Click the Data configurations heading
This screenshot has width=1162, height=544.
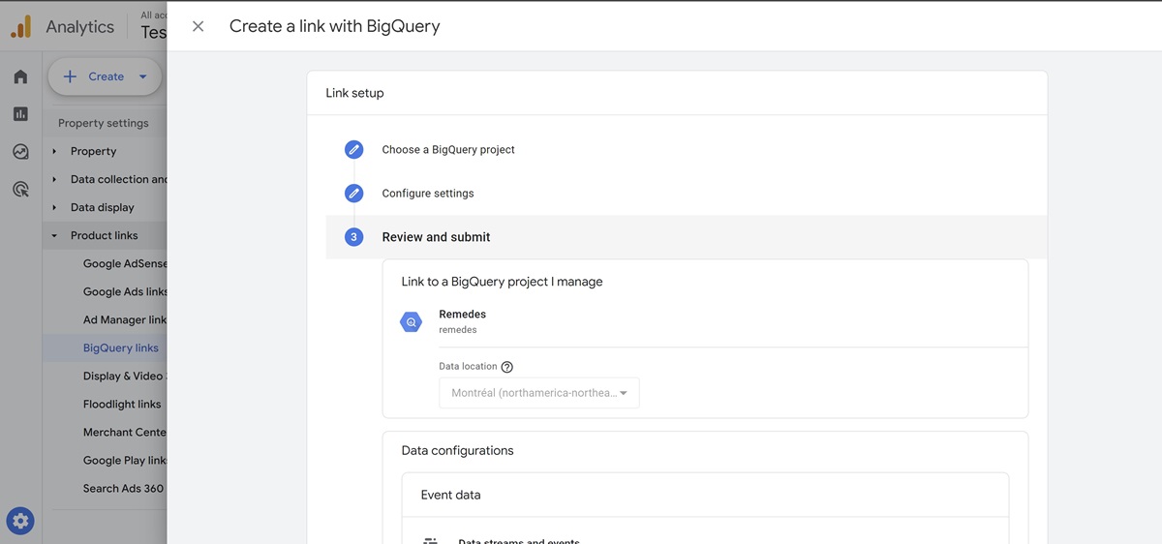tap(458, 450)
